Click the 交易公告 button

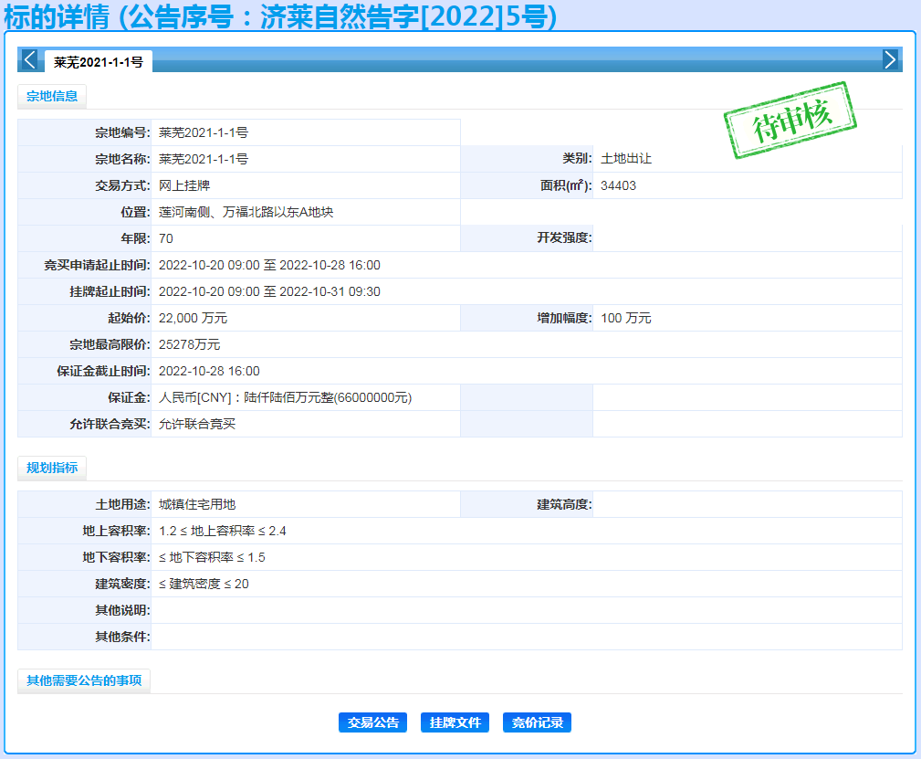point(373,722)
